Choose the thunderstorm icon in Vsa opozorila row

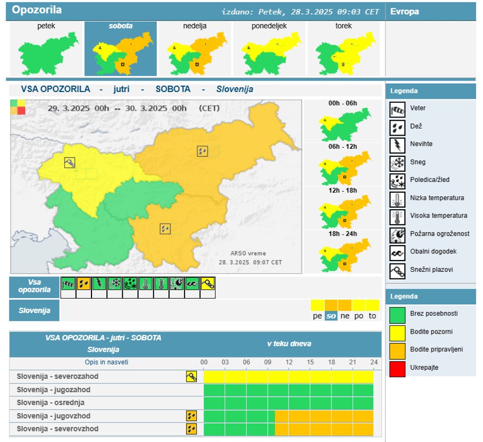point(99,284)
